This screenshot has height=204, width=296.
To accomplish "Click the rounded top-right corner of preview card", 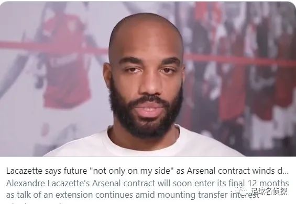I will tap(292, 5).
